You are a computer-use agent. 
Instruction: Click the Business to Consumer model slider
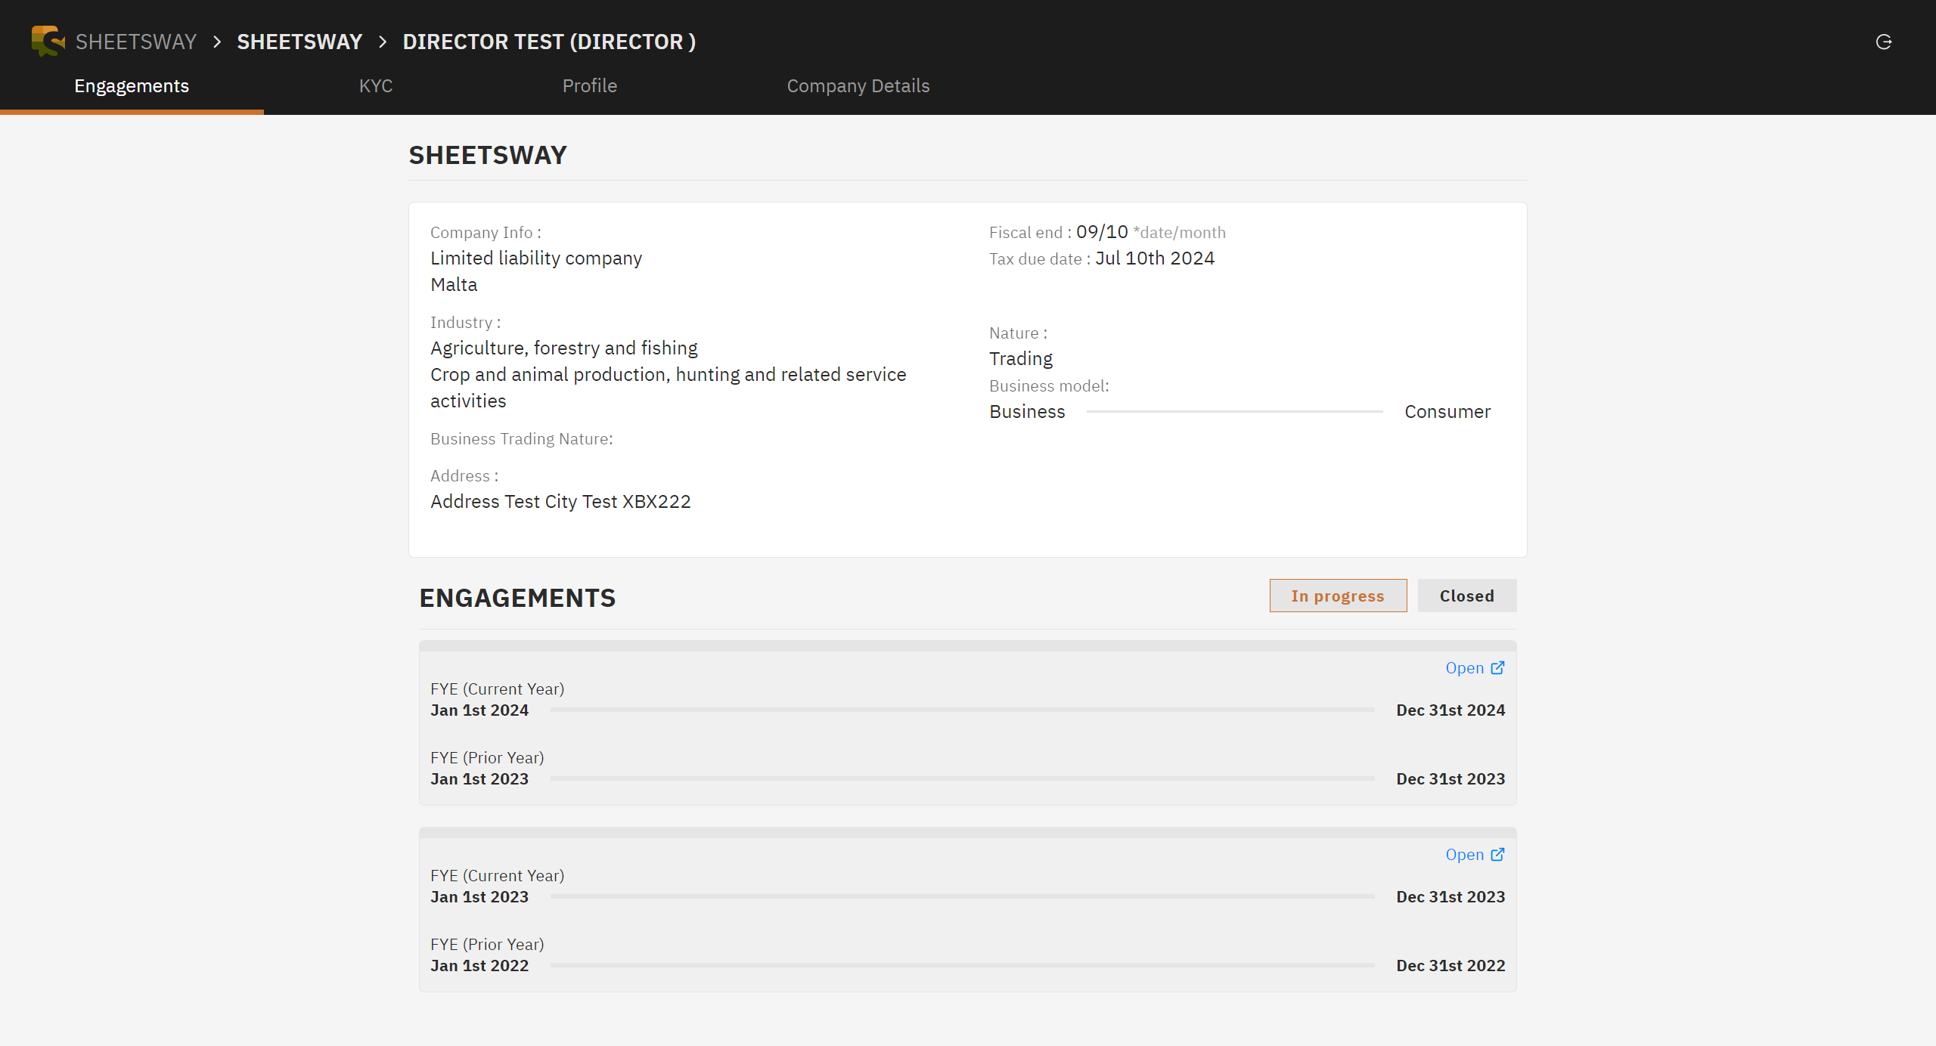[x=1234, y=412]
